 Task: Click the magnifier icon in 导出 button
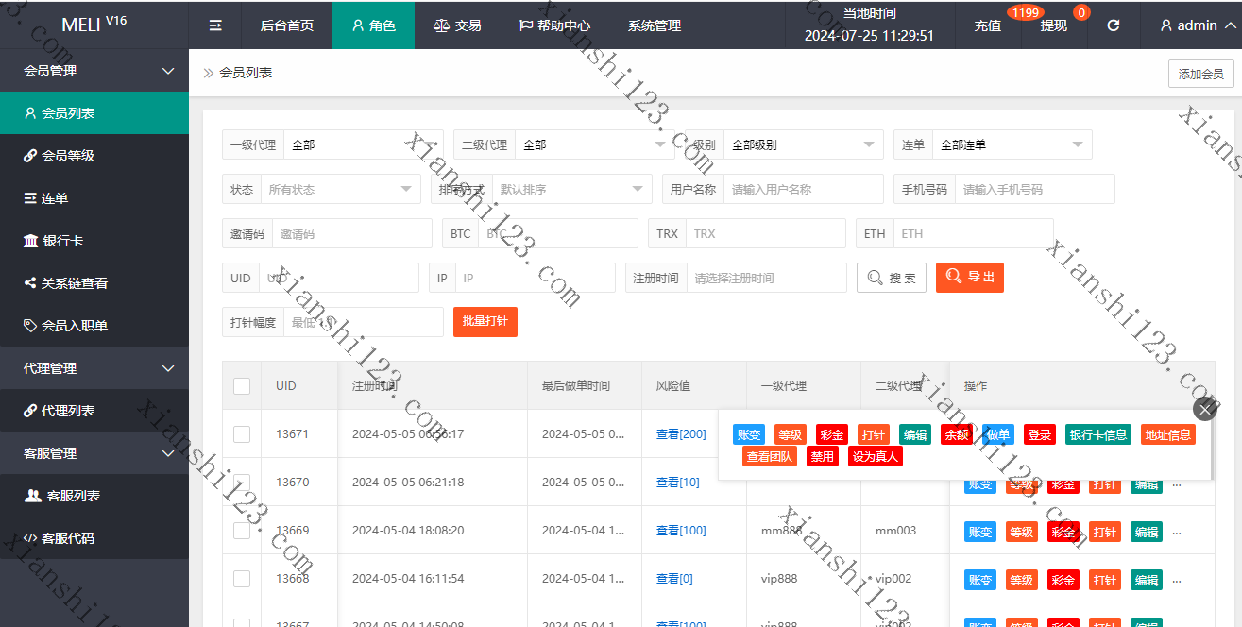(953, 277)
